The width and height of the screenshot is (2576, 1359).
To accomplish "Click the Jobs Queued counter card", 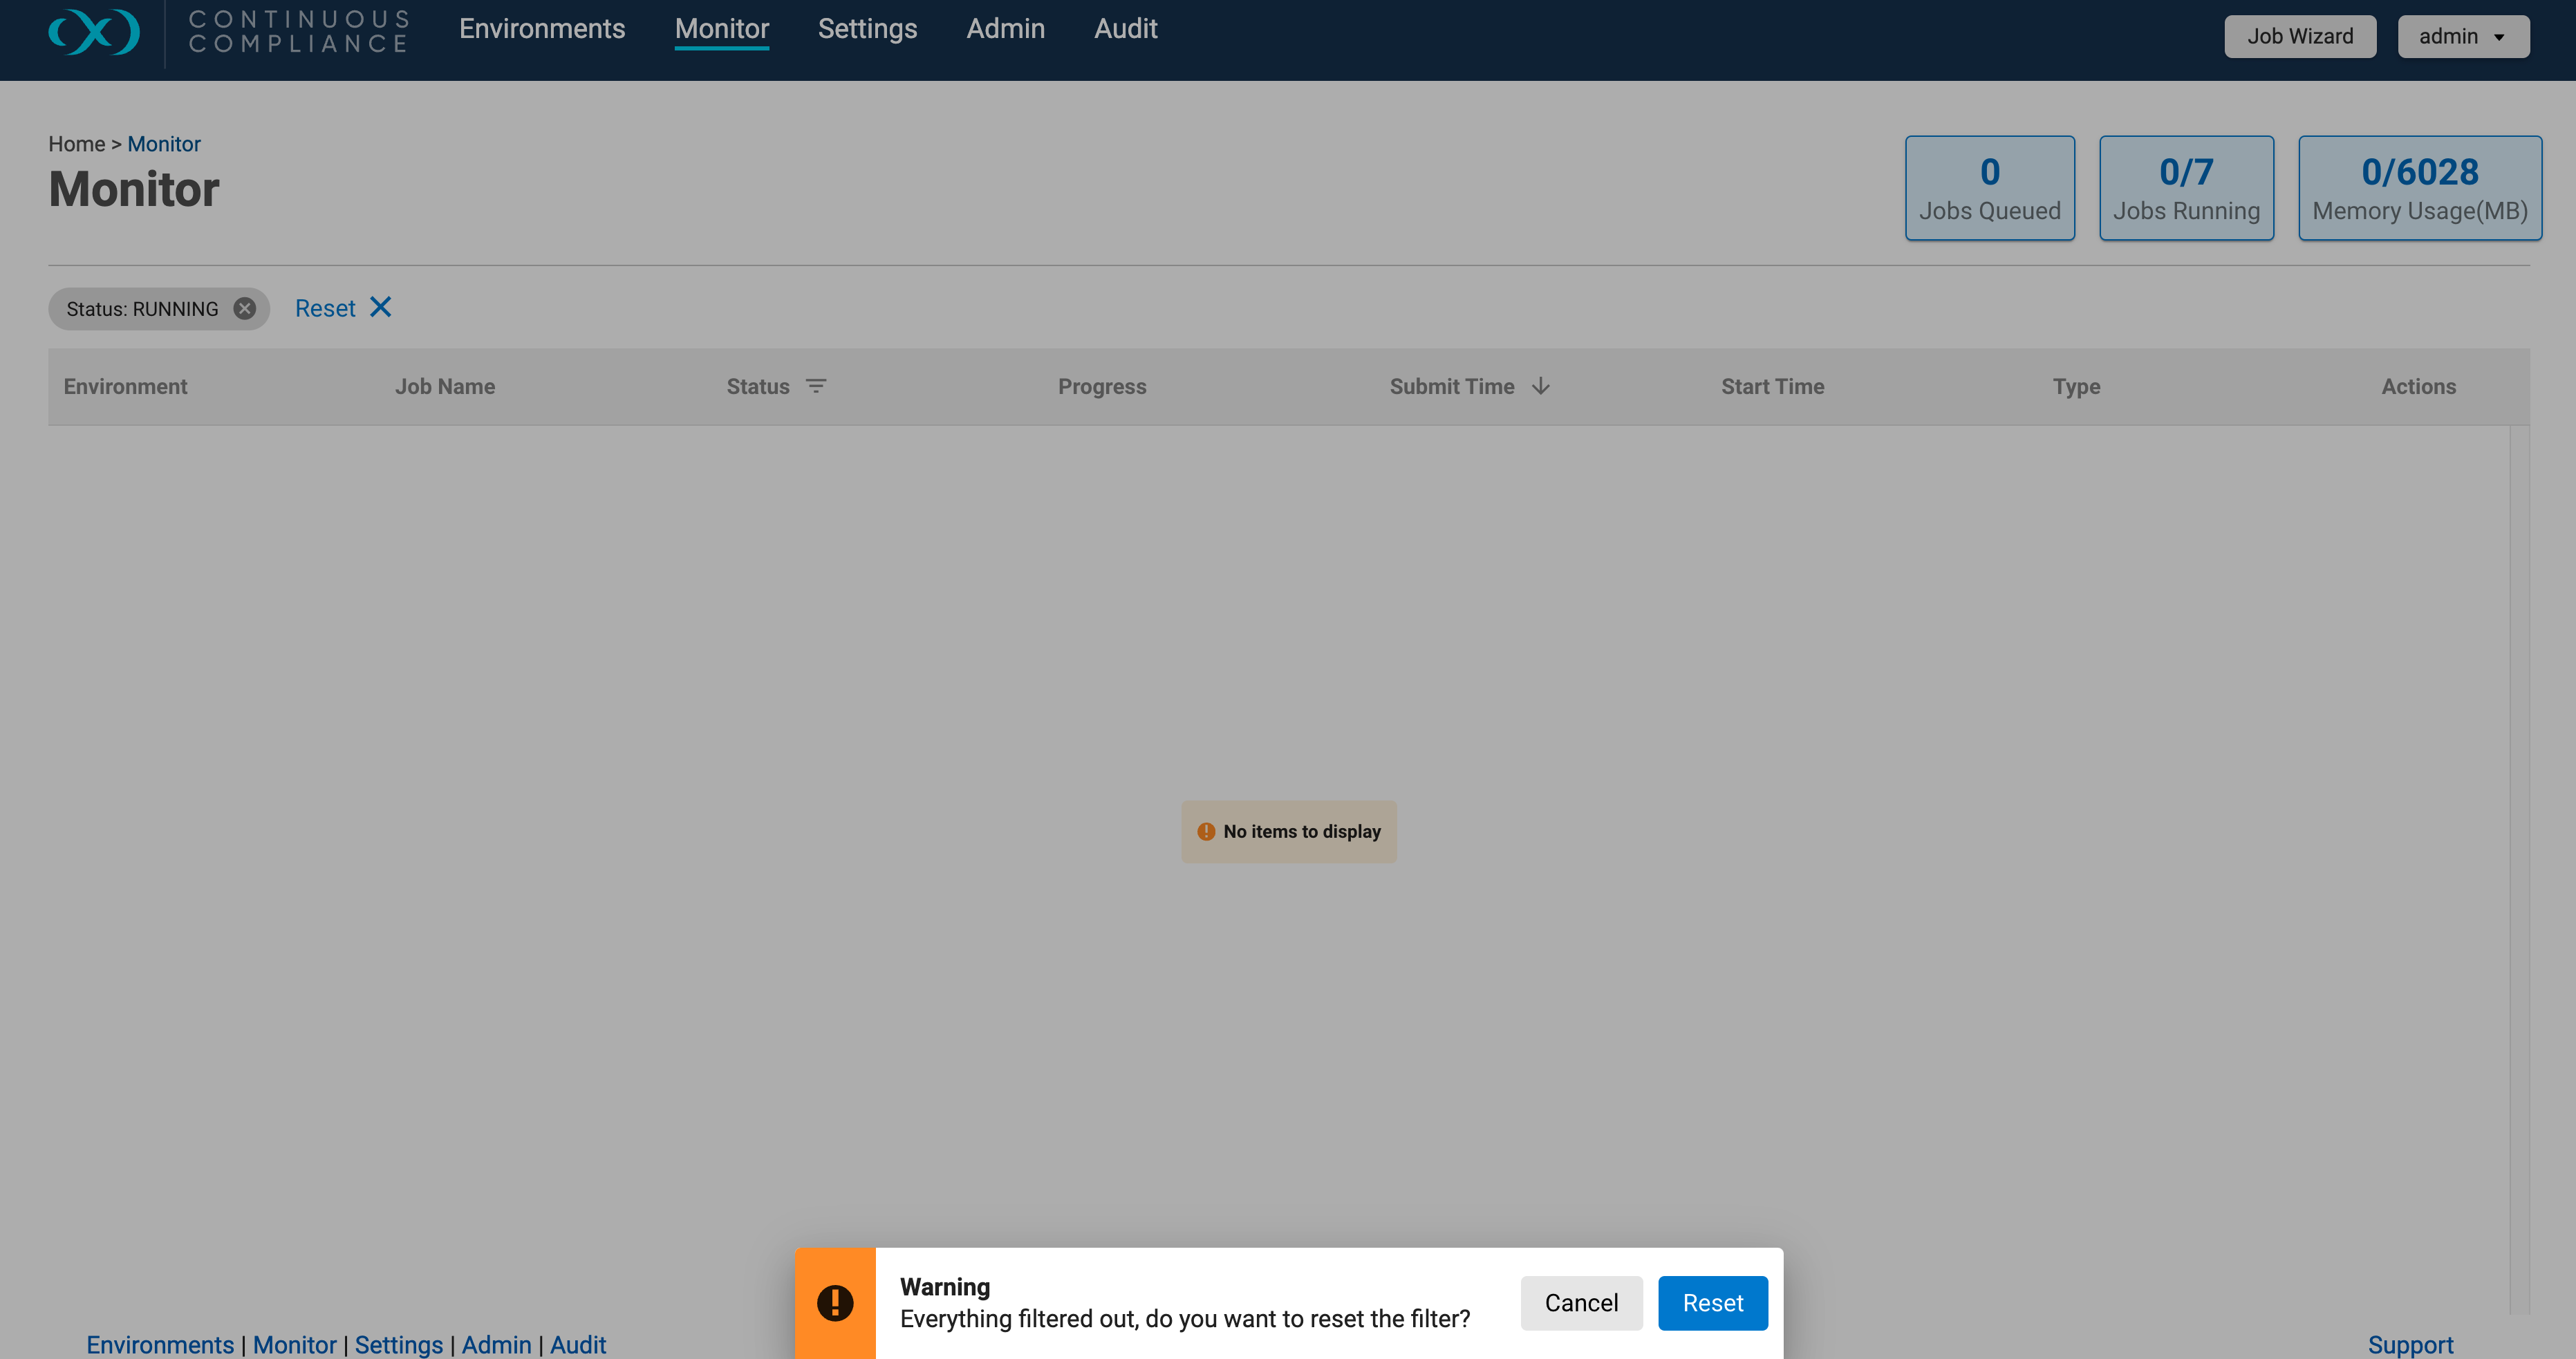I will point(1989,188).
